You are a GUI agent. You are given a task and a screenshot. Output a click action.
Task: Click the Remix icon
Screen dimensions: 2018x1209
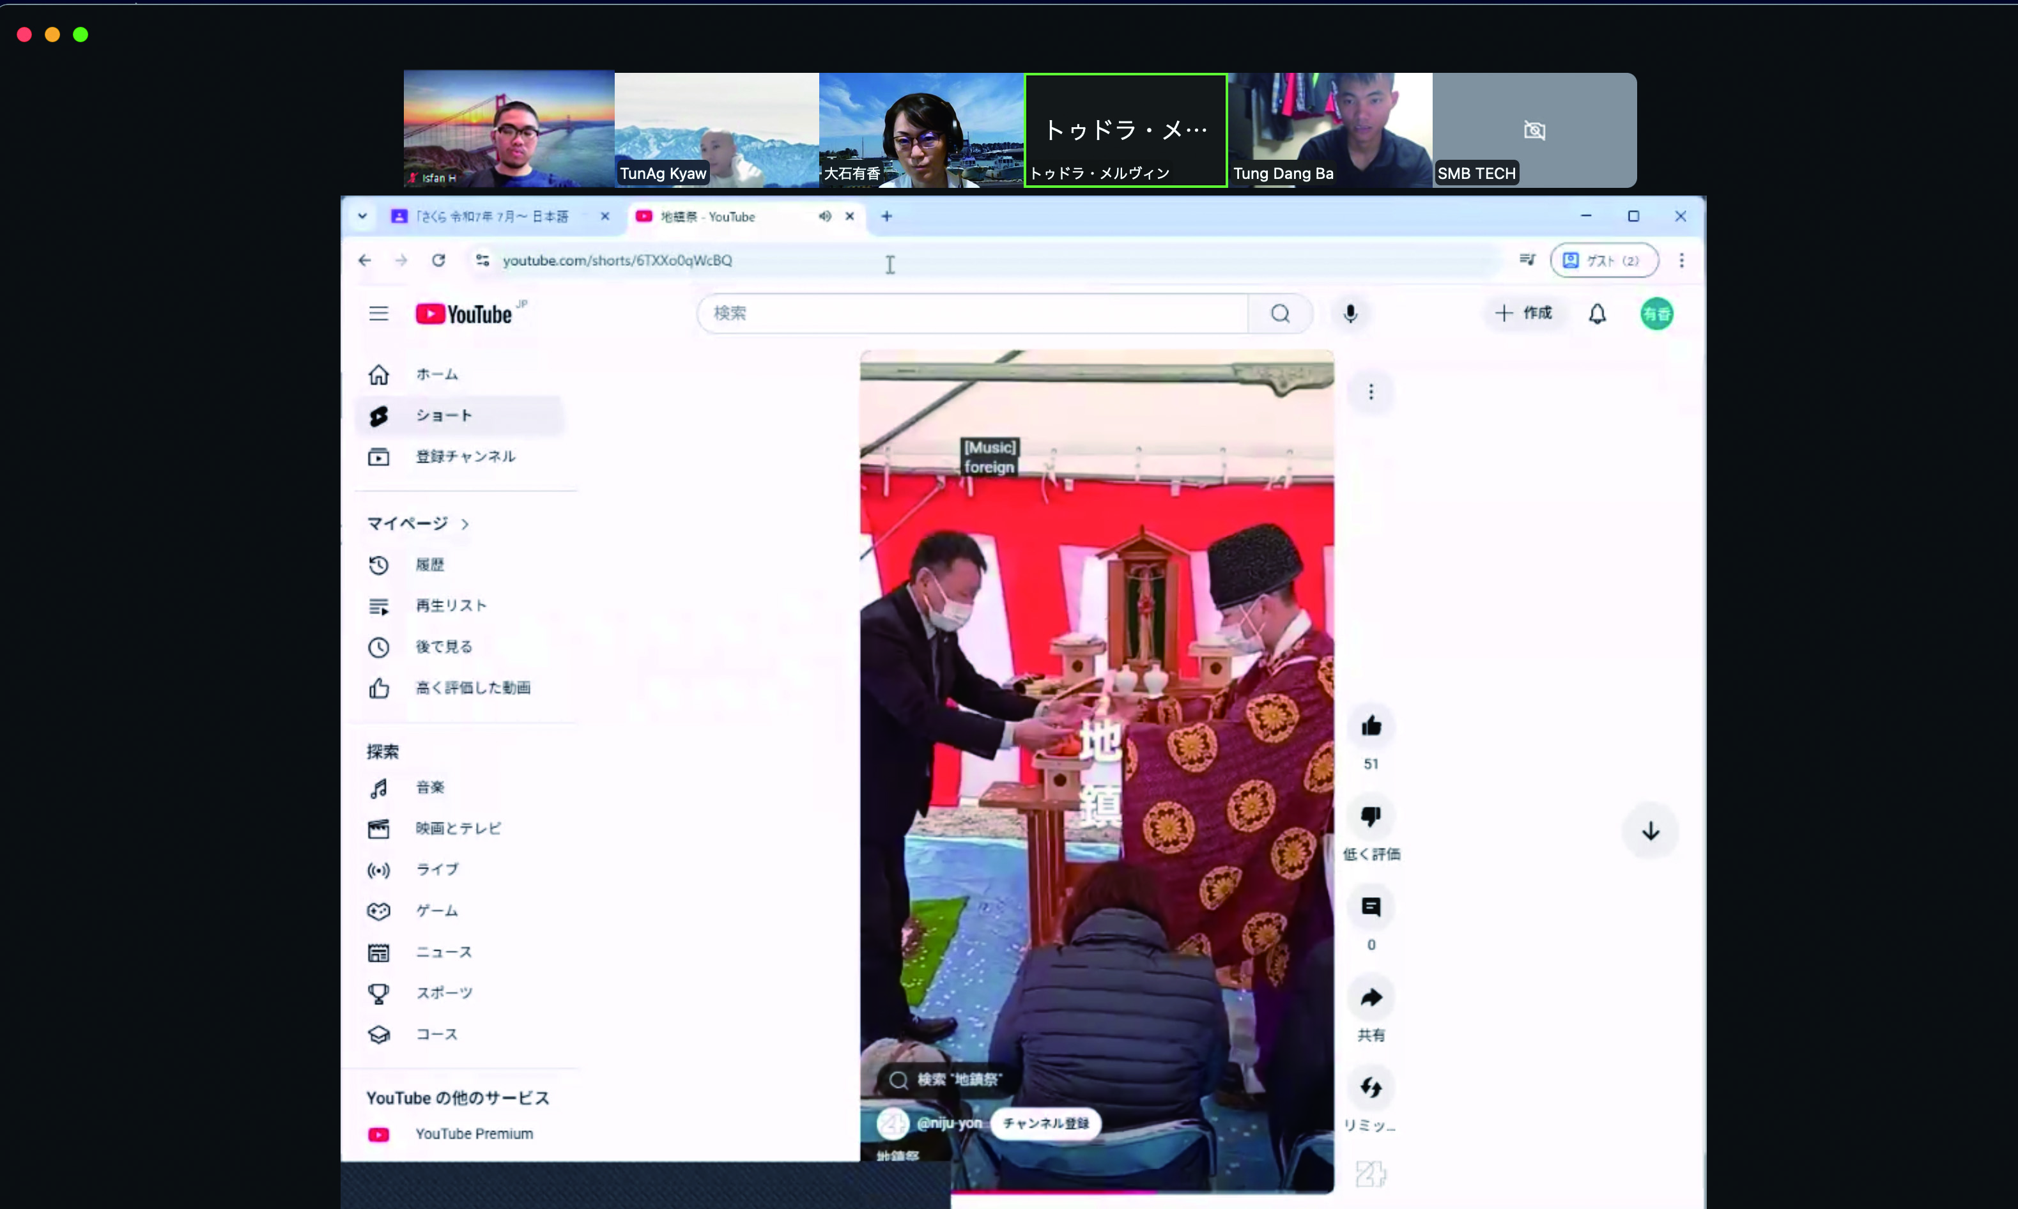(1370, 1088)
